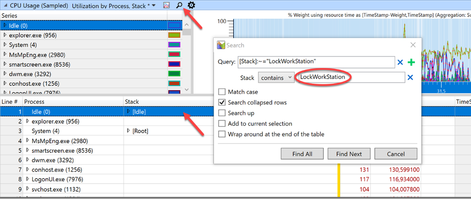Expand explorer.exe (956) row in the table

(x=28, y=121)
